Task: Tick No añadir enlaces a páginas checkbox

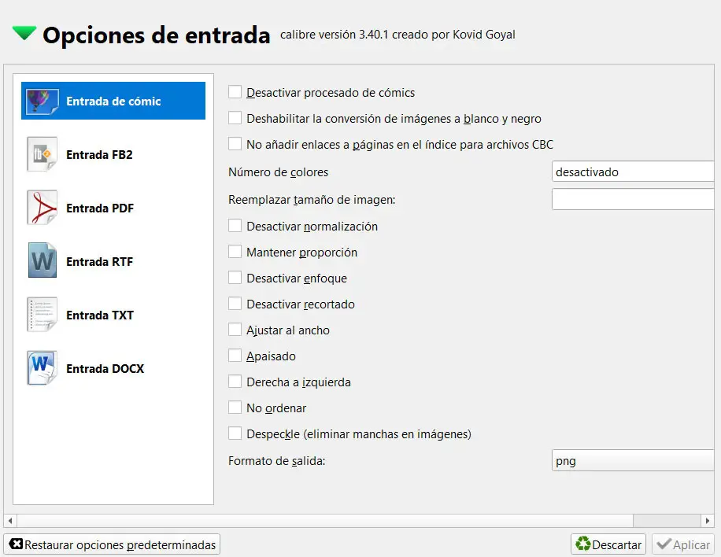Action: (x=235, y=144)
